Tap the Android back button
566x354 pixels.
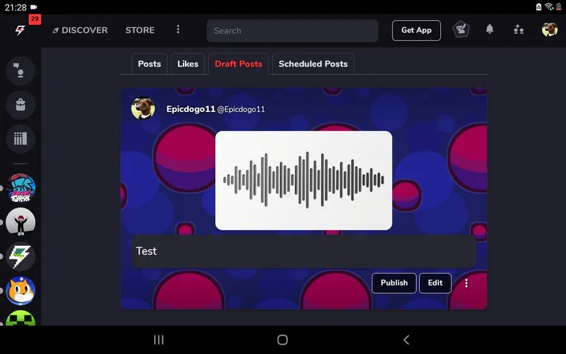click(x=406, y=340)
